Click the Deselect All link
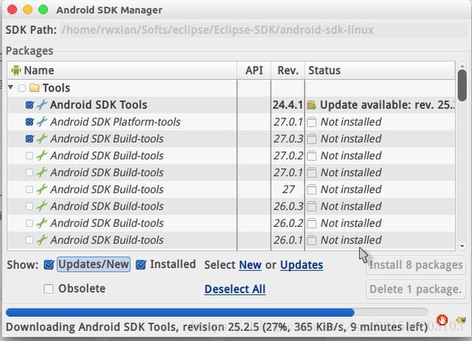 tap(235, 289)
